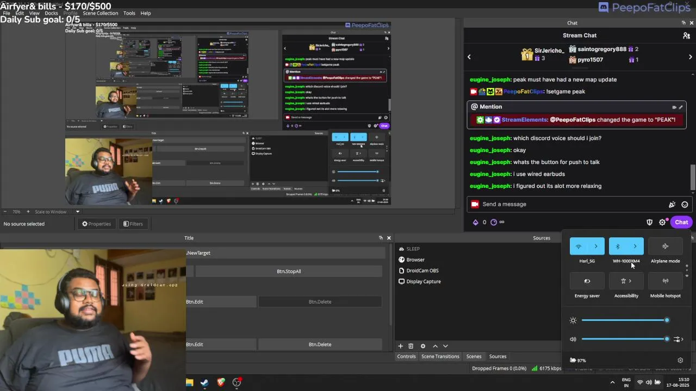The width and height of the screenshot is (696, 391).
Task: Open the channel points diamond icon
Action: tap(476, 222)
